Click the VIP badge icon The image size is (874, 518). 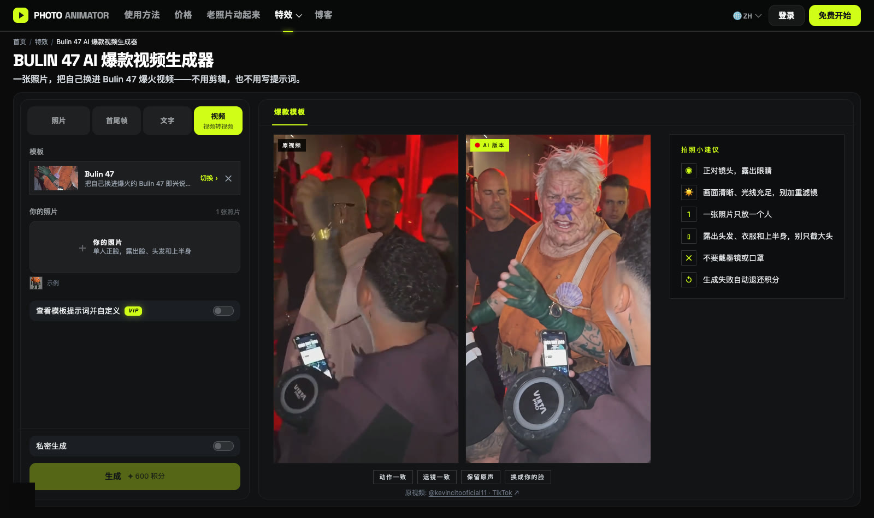[x=133, y=311]
